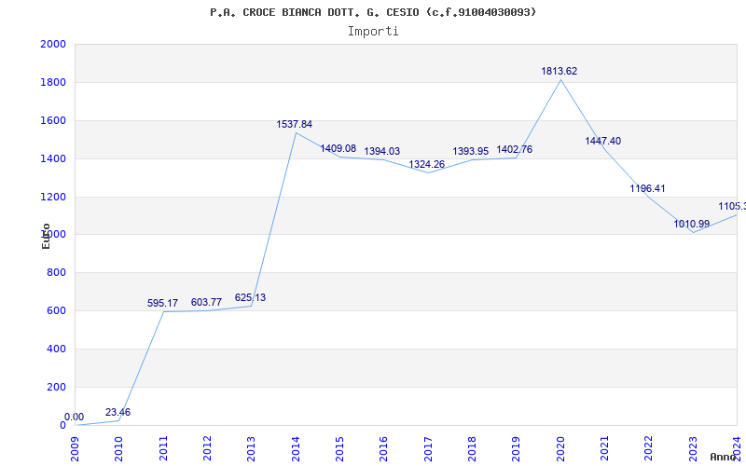Click the 2019 x-axis year label

pyautogui.click(x=517, y=448)
